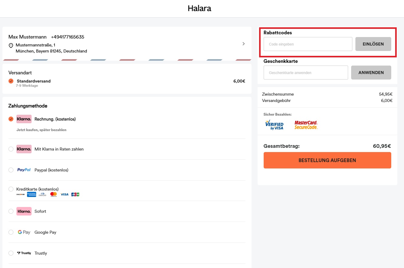Image resolution: width=404 pixels, height=268 pixels.
Task: Click the Diners Club card icon
Action: pyautogui.click(x=43, y=195)
